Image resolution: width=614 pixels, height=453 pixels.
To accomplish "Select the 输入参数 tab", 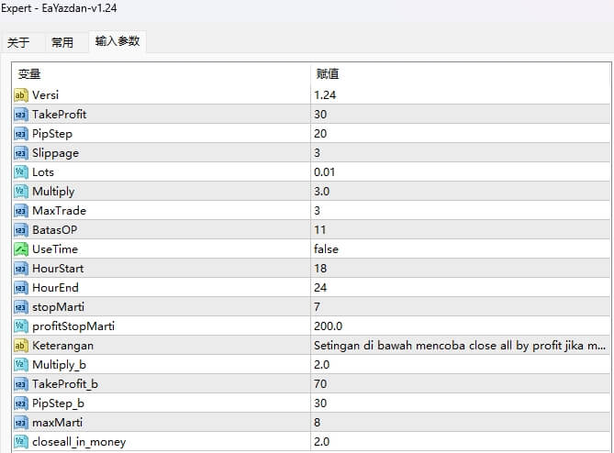I will [117, 41].
